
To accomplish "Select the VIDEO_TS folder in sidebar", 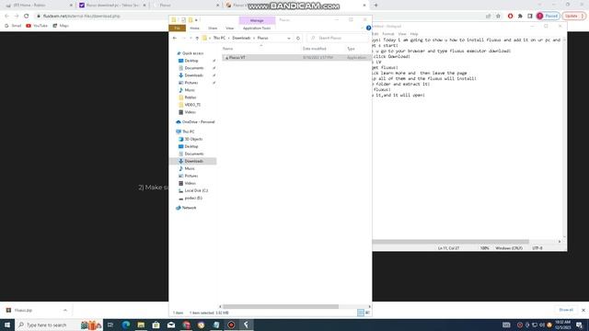I will coord(192,105).
